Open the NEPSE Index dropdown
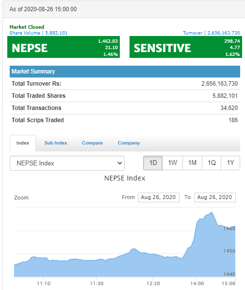 point(67,163)
